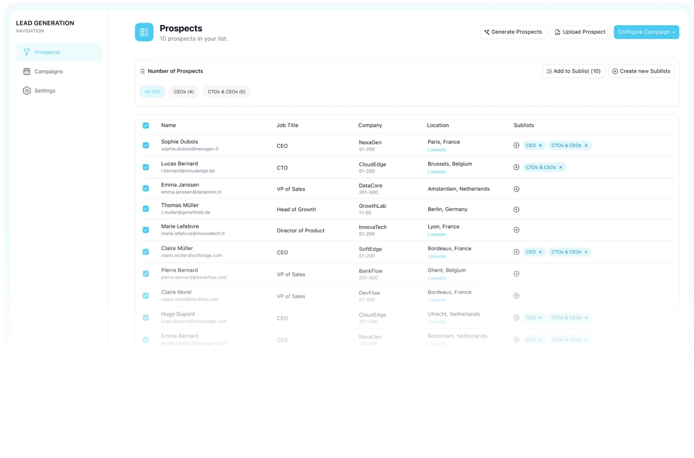Image resolution: width=694 pixels, height=458 pixels.
Task: Click the Prospects list icon beside the title
Action: tap(144, 32)
